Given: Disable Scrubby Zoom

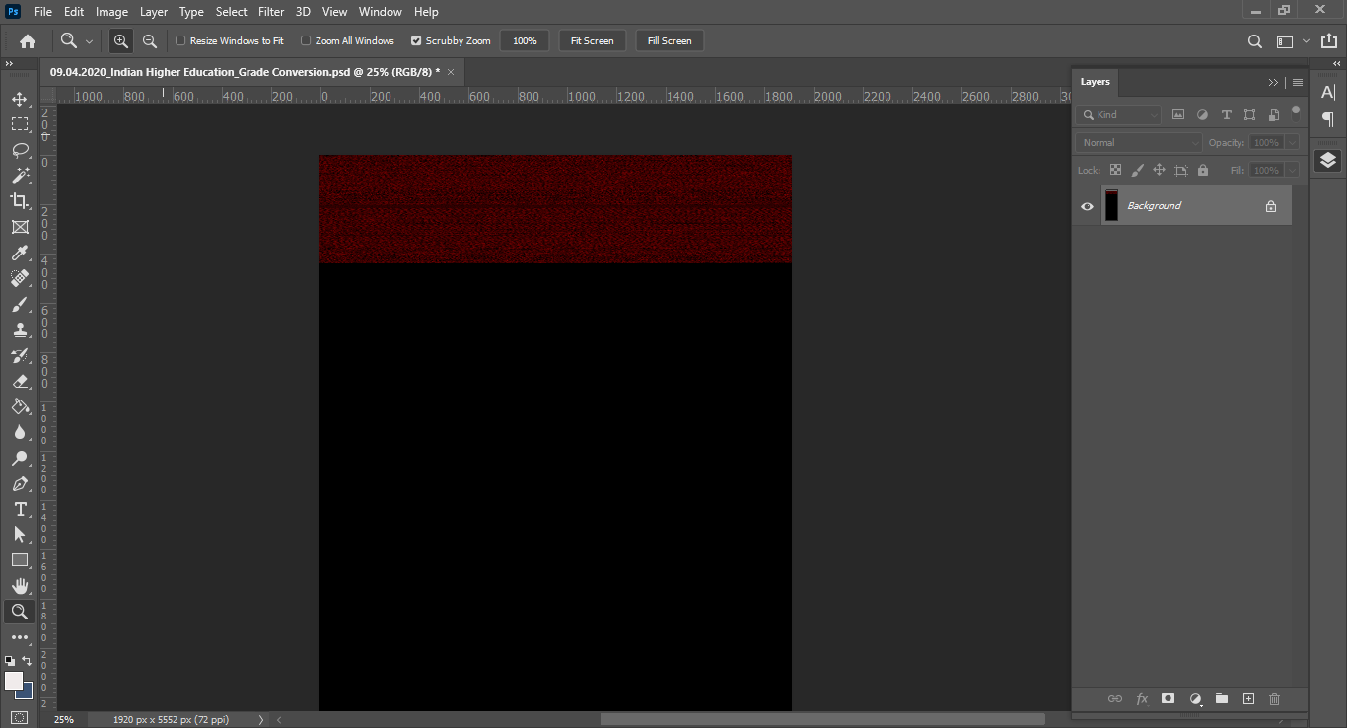Looking at the screenshot, I should click(416, 40).
